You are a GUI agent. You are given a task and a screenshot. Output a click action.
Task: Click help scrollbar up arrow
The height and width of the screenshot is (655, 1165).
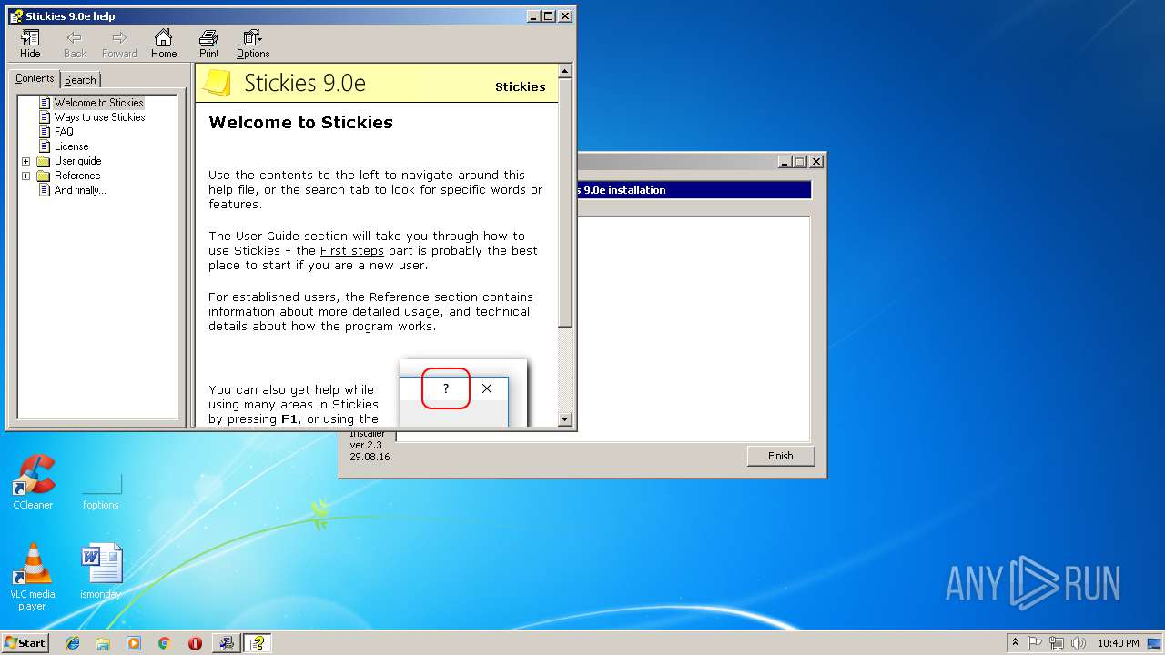564,71
